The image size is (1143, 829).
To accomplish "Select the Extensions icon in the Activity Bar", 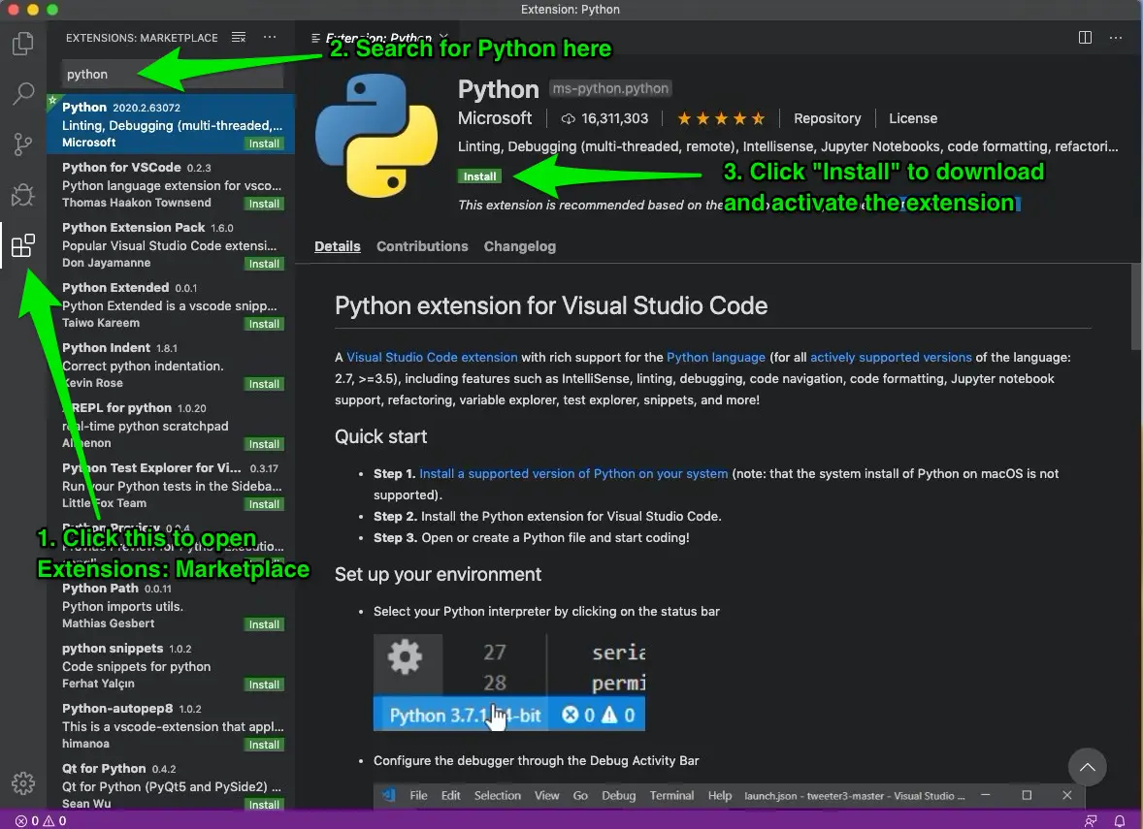I will 23,245.
